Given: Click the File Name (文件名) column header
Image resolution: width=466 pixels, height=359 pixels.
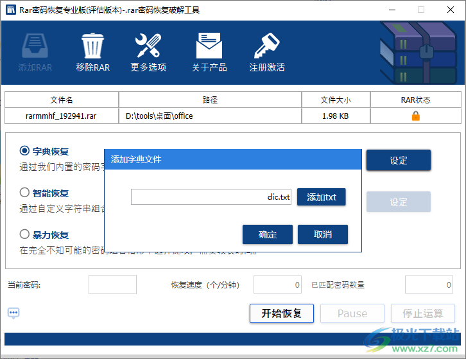Looking at the screenshot, I should coord(62,100).
